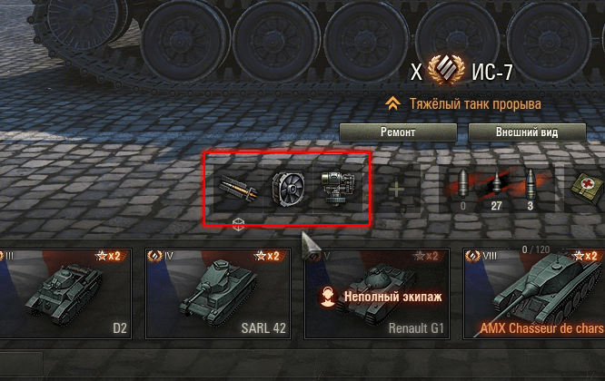The width and height of the screenshot is (605, 381).
Task: Select the ventilation fan equipment icon
Action: tap(289, 189)
